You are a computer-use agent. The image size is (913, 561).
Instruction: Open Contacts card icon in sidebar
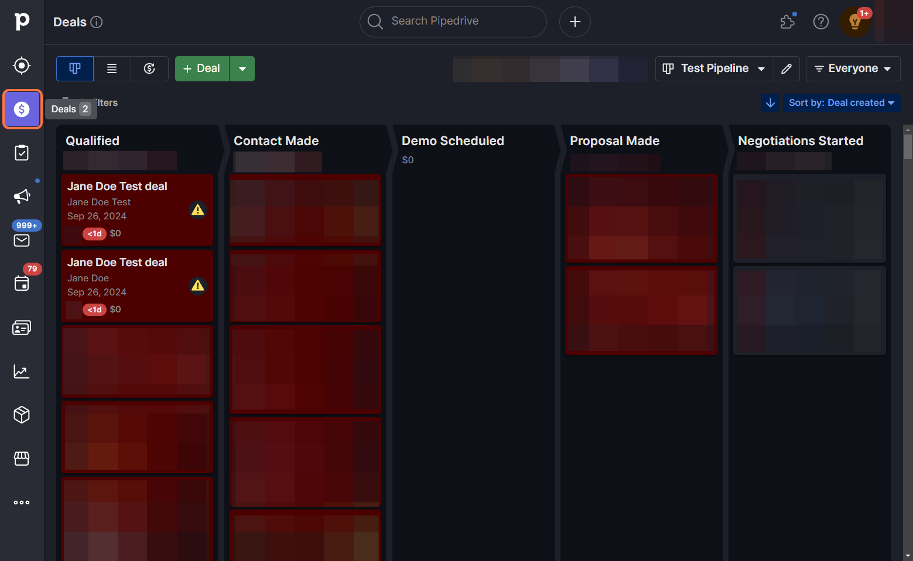[x=22, y=328]
